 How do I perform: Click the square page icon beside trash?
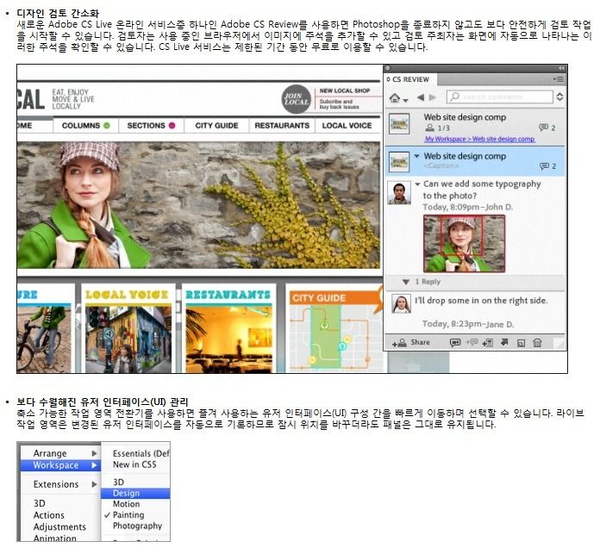[x=521, y=343]
